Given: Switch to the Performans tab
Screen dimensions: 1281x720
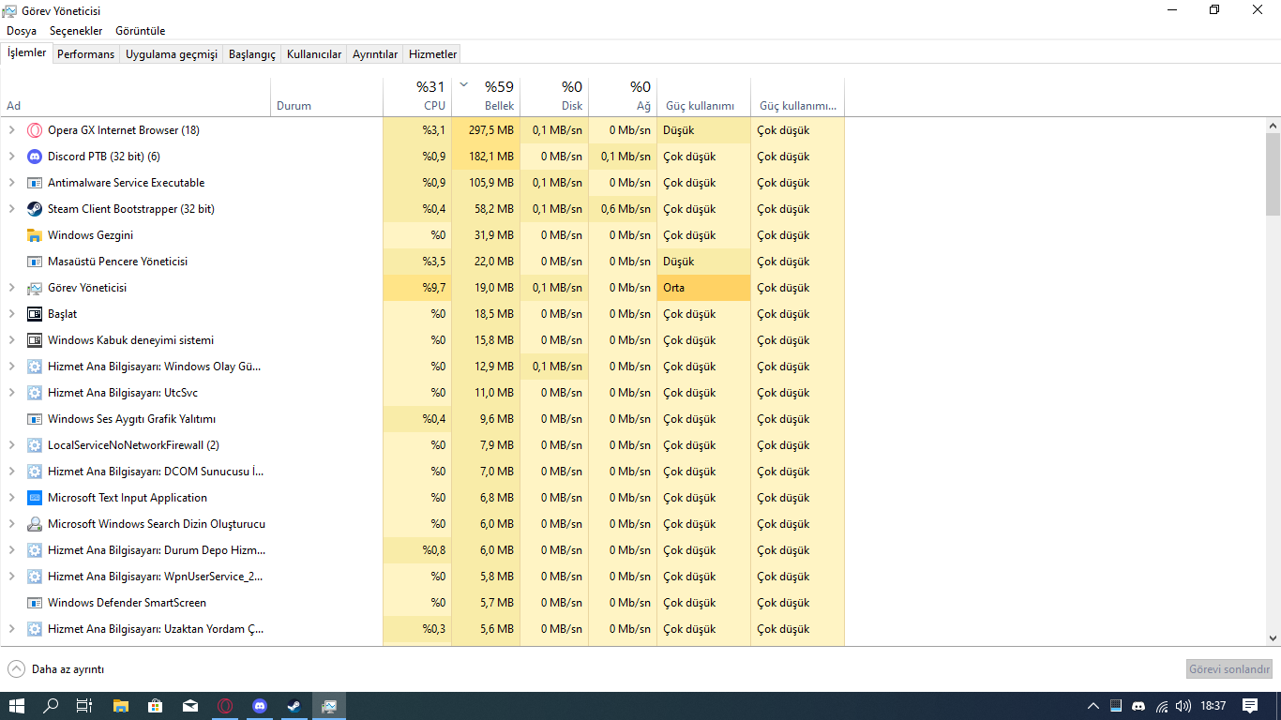Looking at the screenshot, I should coord(85,54).
